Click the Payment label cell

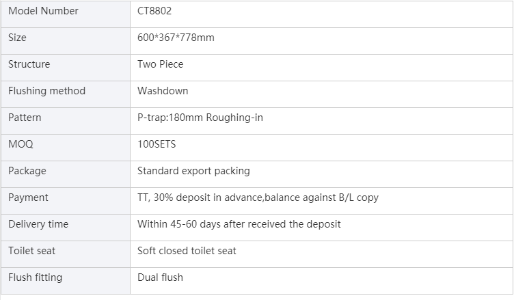[28, 197]
